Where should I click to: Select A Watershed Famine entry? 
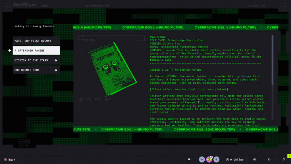(36, 50)
